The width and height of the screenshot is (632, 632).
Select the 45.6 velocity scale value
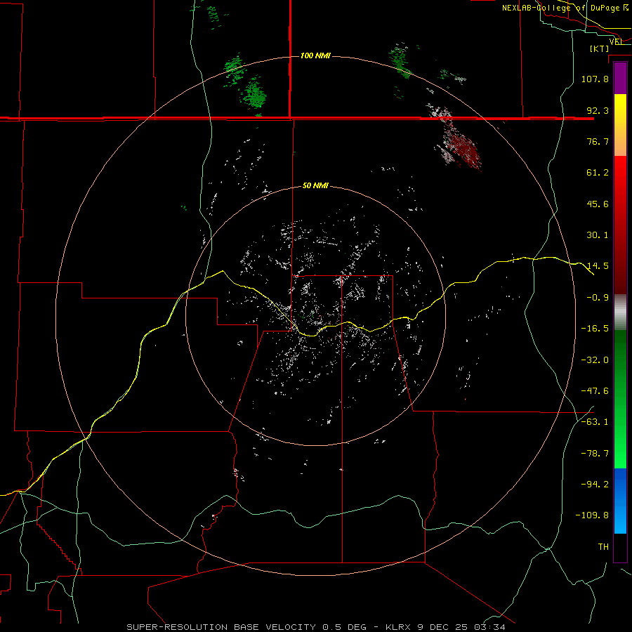click(598, 204)
